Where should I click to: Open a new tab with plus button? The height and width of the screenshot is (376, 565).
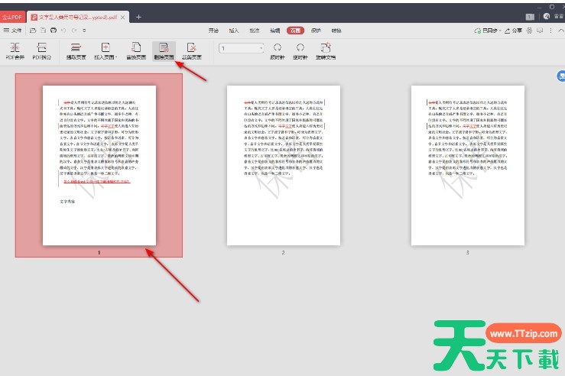point(138,16)
